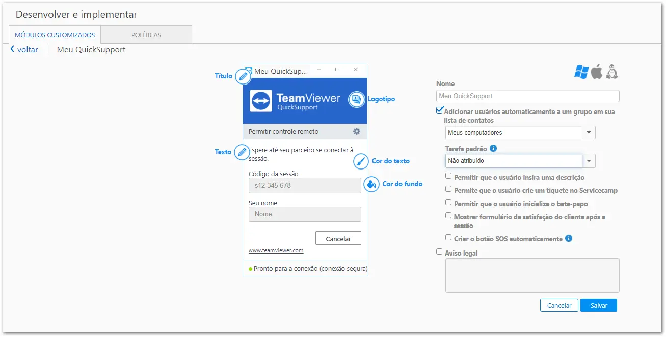Go back using the voltar link
Screen dimensions: 666x337
pyautogui.click(x=28, y=50)
